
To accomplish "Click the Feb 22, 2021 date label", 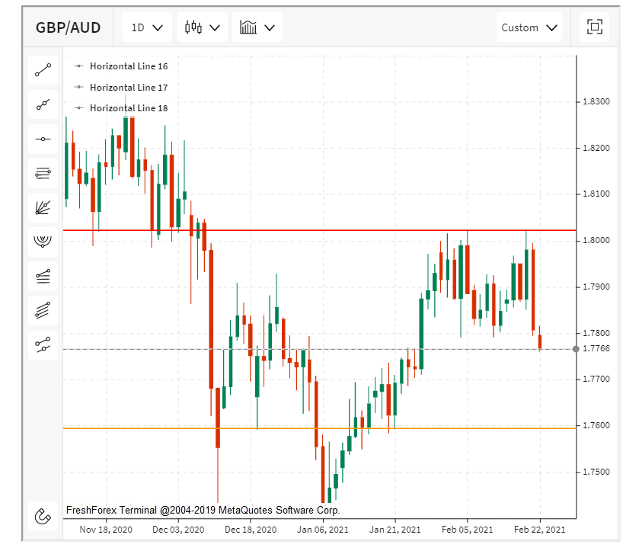I will [539, 530].
